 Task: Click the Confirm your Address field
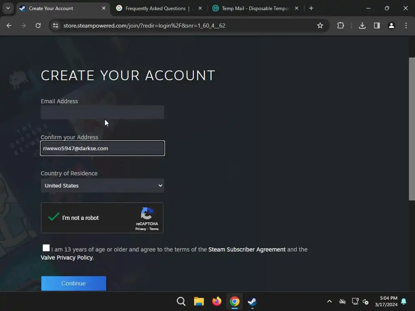[103, 148]
